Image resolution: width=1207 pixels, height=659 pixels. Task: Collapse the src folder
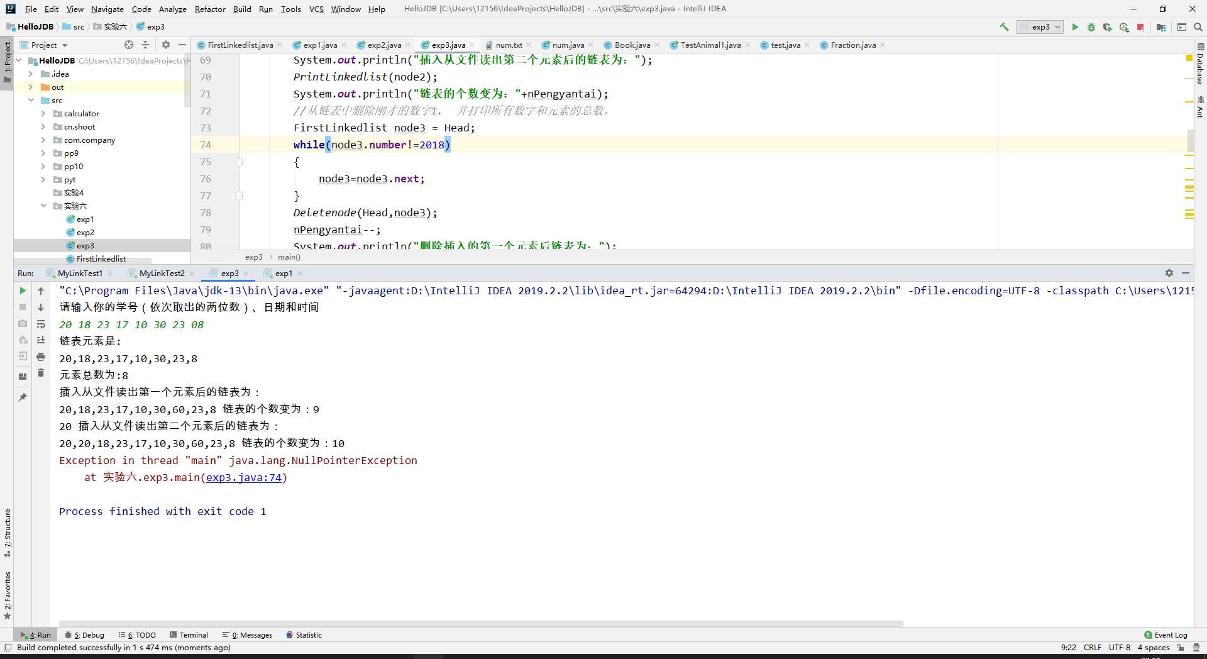click(x=31, y=100)
